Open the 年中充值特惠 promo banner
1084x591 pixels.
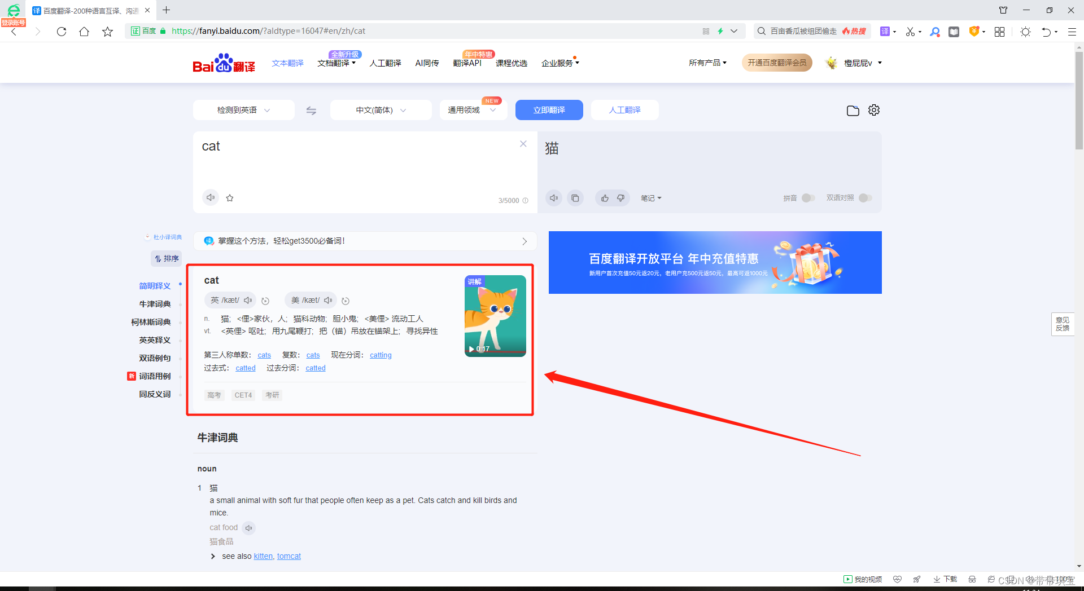tap(715, 262)
